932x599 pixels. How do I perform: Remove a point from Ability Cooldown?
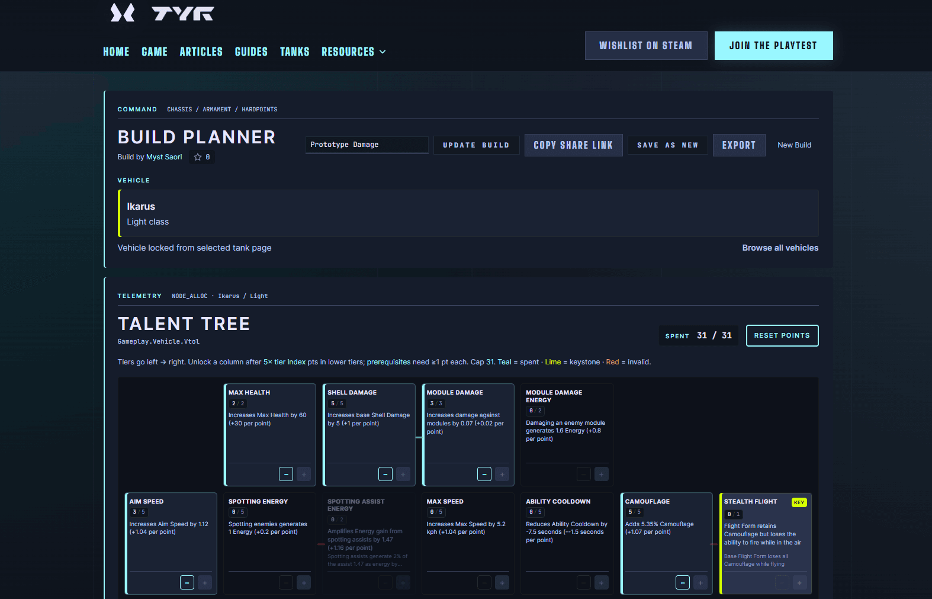point(584,582)
